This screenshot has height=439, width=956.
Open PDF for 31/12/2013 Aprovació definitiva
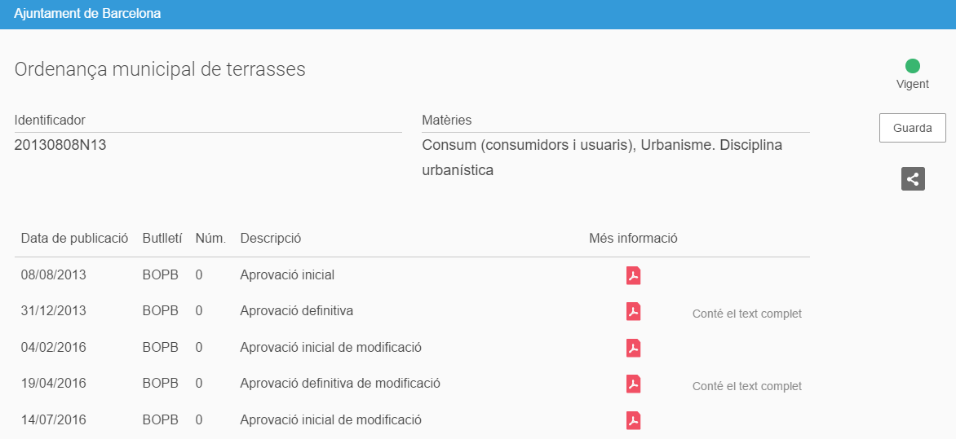click(634, 312)
